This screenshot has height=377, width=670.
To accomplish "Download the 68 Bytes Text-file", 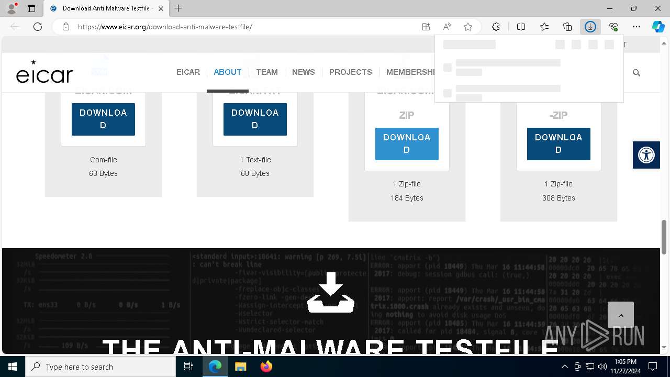I will click(255, 119).
